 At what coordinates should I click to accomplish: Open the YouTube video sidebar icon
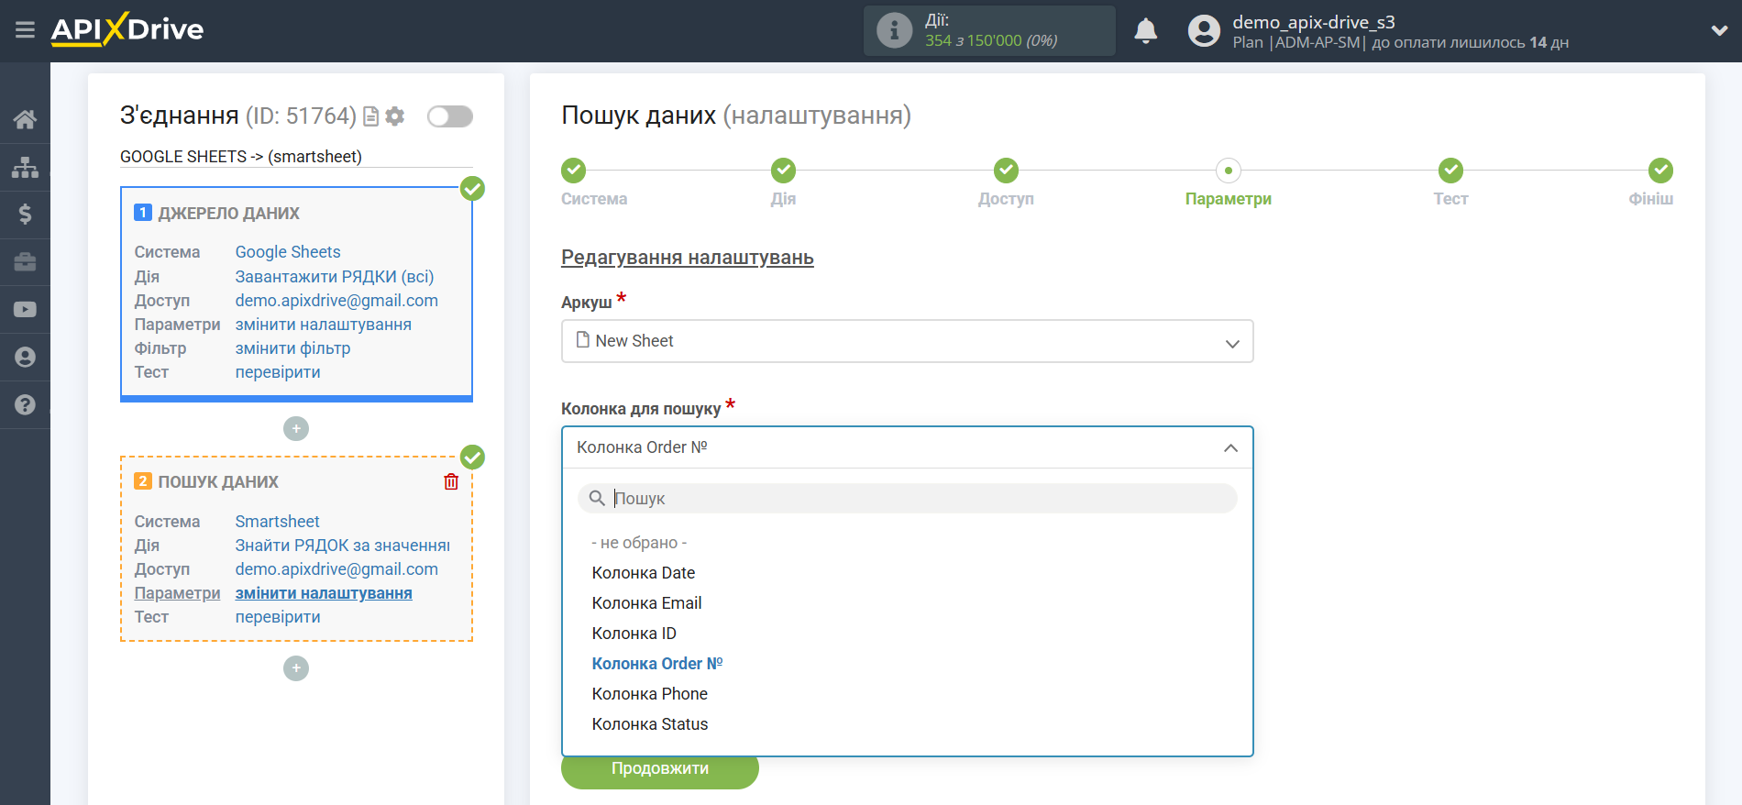coord(25,310)
